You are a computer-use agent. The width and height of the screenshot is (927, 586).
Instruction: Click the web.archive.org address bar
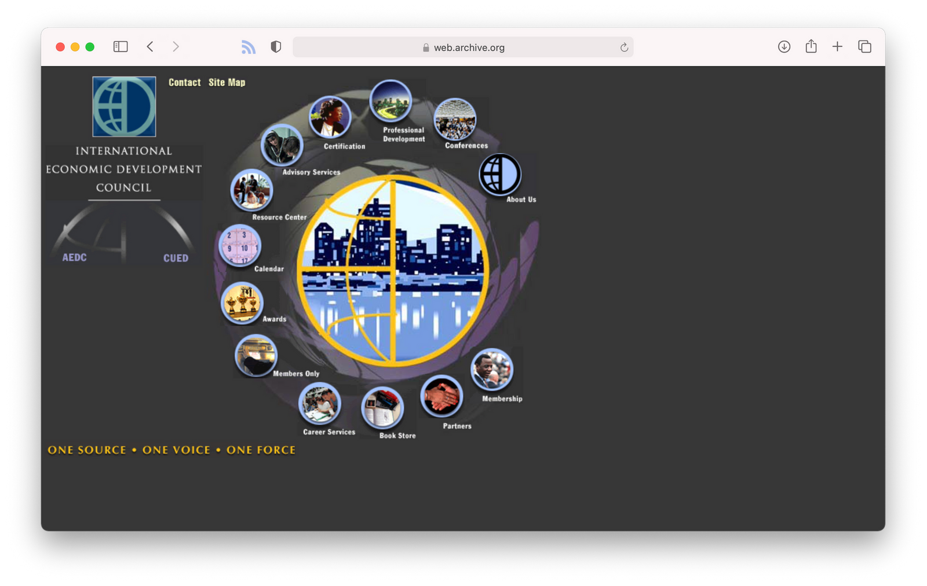[463, 47]
